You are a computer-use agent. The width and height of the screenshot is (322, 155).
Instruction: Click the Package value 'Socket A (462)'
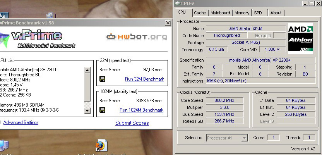pos(246,43)
